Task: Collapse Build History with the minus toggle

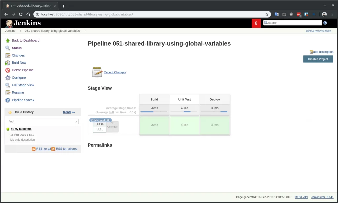Action: (73, 112)
